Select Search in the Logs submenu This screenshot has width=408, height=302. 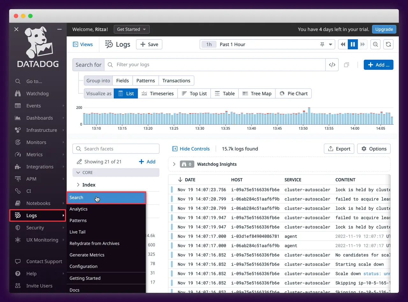point(106,198)
